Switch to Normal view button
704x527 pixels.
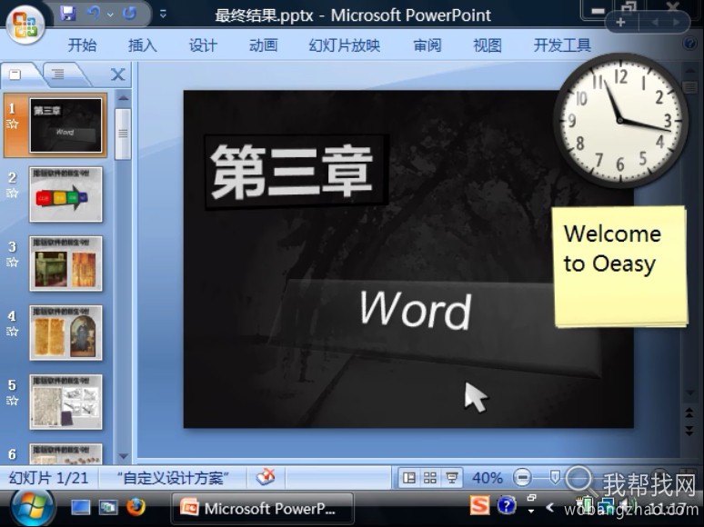(x=408, y=478)
